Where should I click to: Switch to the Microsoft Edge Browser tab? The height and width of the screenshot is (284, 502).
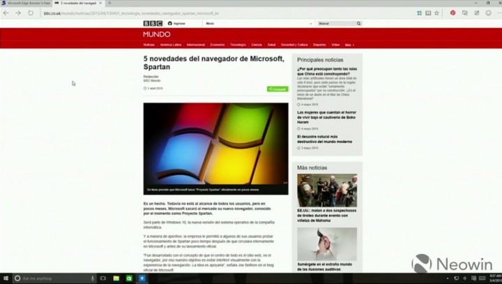coord(26,3)
